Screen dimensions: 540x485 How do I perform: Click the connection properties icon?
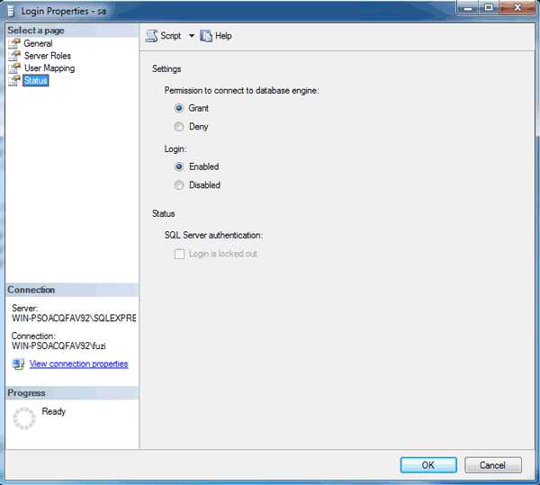pos(18,364)
